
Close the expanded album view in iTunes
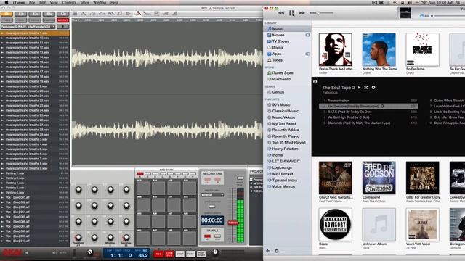315,82
